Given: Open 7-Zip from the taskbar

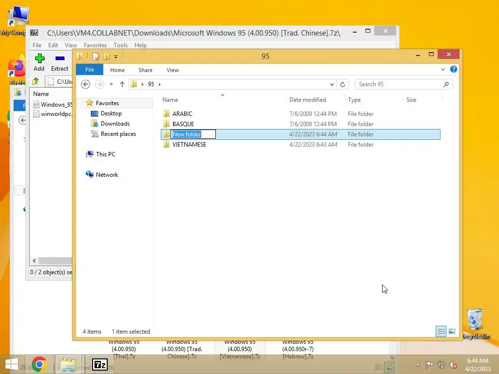Looking at the screenshot, I should [x=99, y=364].
